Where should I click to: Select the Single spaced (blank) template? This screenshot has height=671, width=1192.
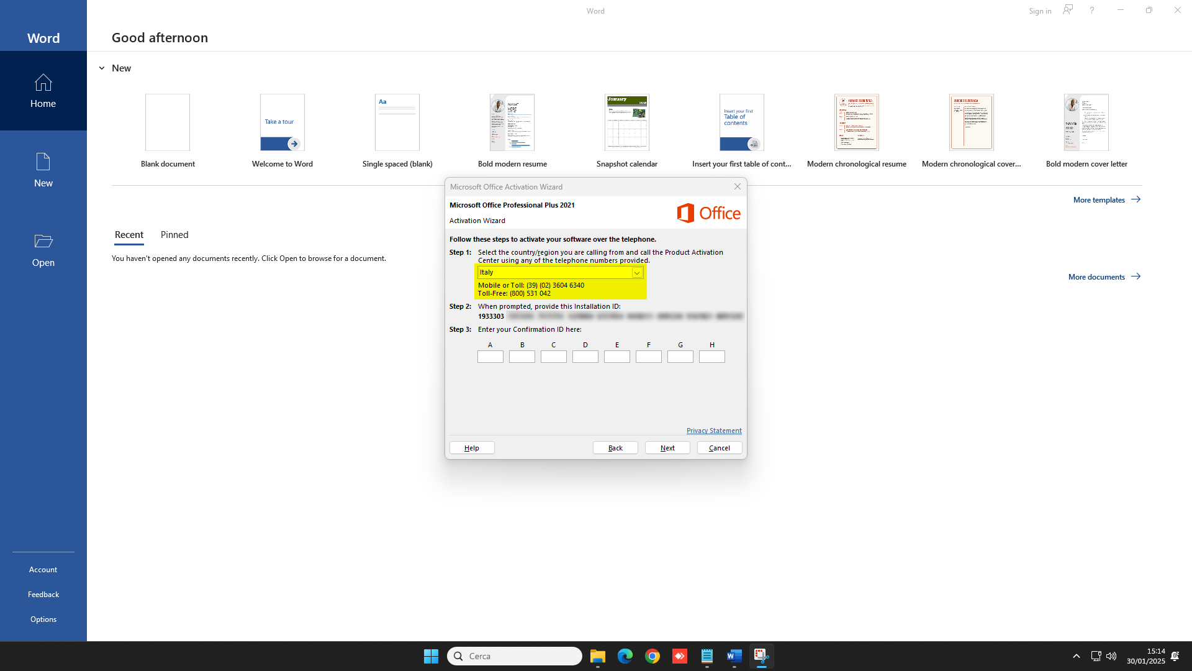[397, 122]
